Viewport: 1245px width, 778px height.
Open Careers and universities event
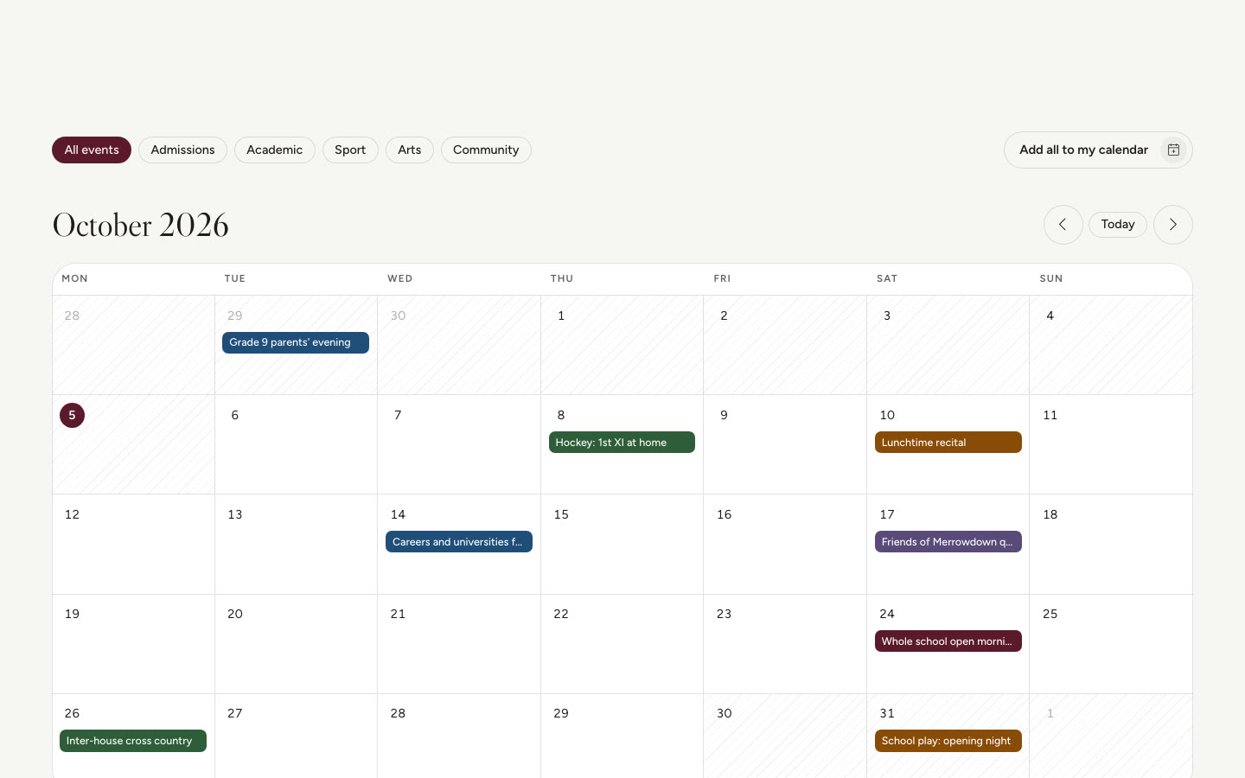459,542
